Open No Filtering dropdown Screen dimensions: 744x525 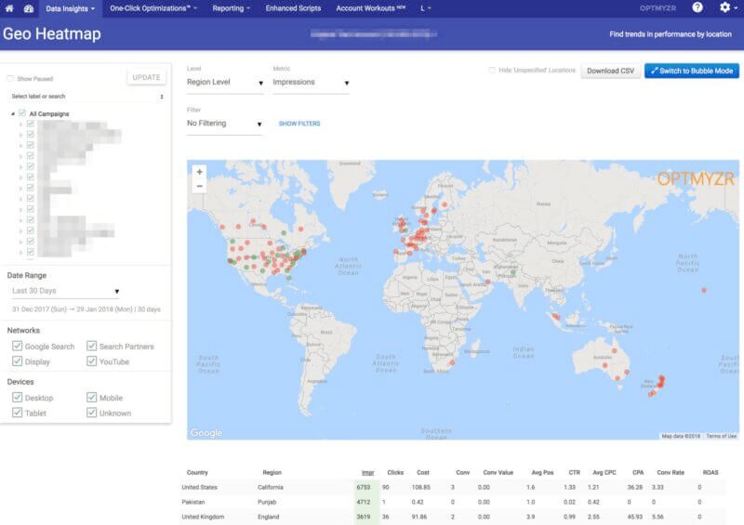tap(224, 124)
